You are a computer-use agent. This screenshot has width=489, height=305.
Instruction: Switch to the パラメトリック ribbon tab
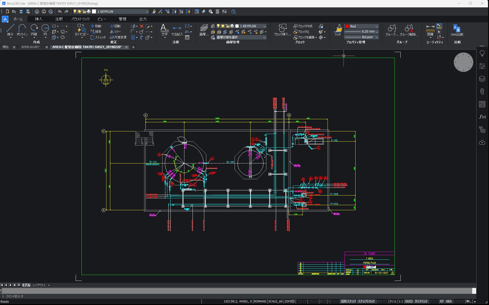tap(80, 19)
